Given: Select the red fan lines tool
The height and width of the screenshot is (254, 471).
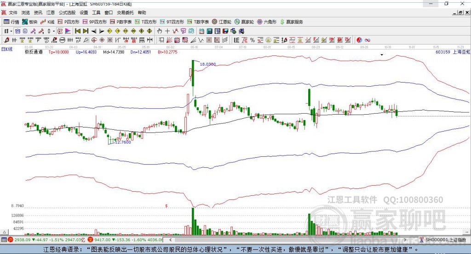Looking at the screenshot, I should (169, 40).
